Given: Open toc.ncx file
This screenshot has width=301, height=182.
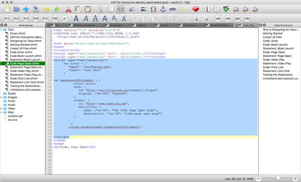Looking at the screenshot, I should pos(13,120).
